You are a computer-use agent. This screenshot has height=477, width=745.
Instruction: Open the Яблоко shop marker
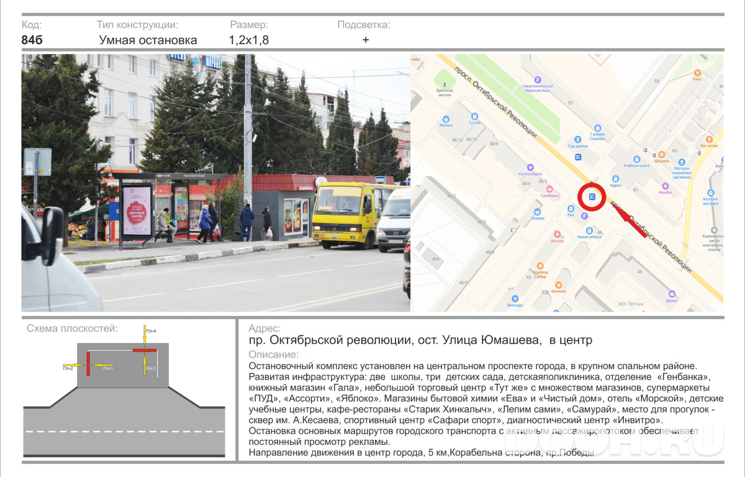click(445, 119)
